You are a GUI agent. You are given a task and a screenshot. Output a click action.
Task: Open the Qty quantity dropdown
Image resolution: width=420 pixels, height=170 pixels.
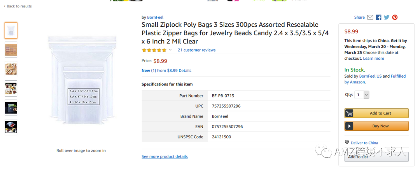tap(362, 95)
